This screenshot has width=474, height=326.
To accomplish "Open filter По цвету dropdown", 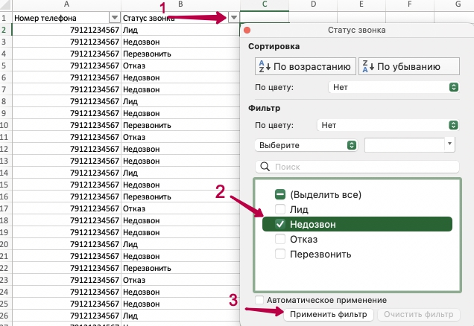I will pyautogui.click(x=388, y=125).
